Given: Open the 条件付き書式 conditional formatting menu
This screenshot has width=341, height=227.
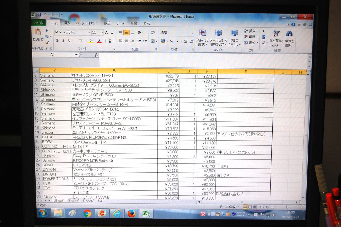Looking at the screenshot, I should click(203, 38).
